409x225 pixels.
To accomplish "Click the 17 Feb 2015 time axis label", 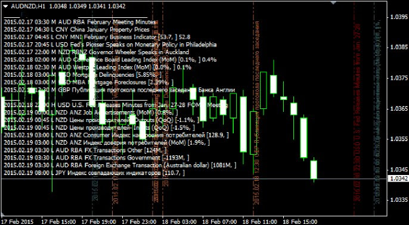I will (x=17, y=221).
